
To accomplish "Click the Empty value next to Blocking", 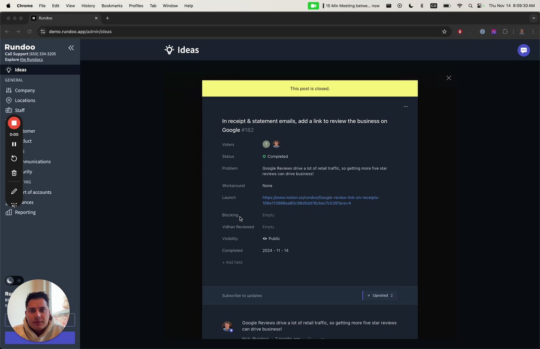I will point(268,215).
